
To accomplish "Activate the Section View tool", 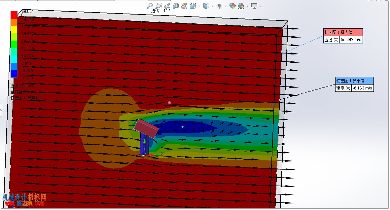I will pos(176,6).
